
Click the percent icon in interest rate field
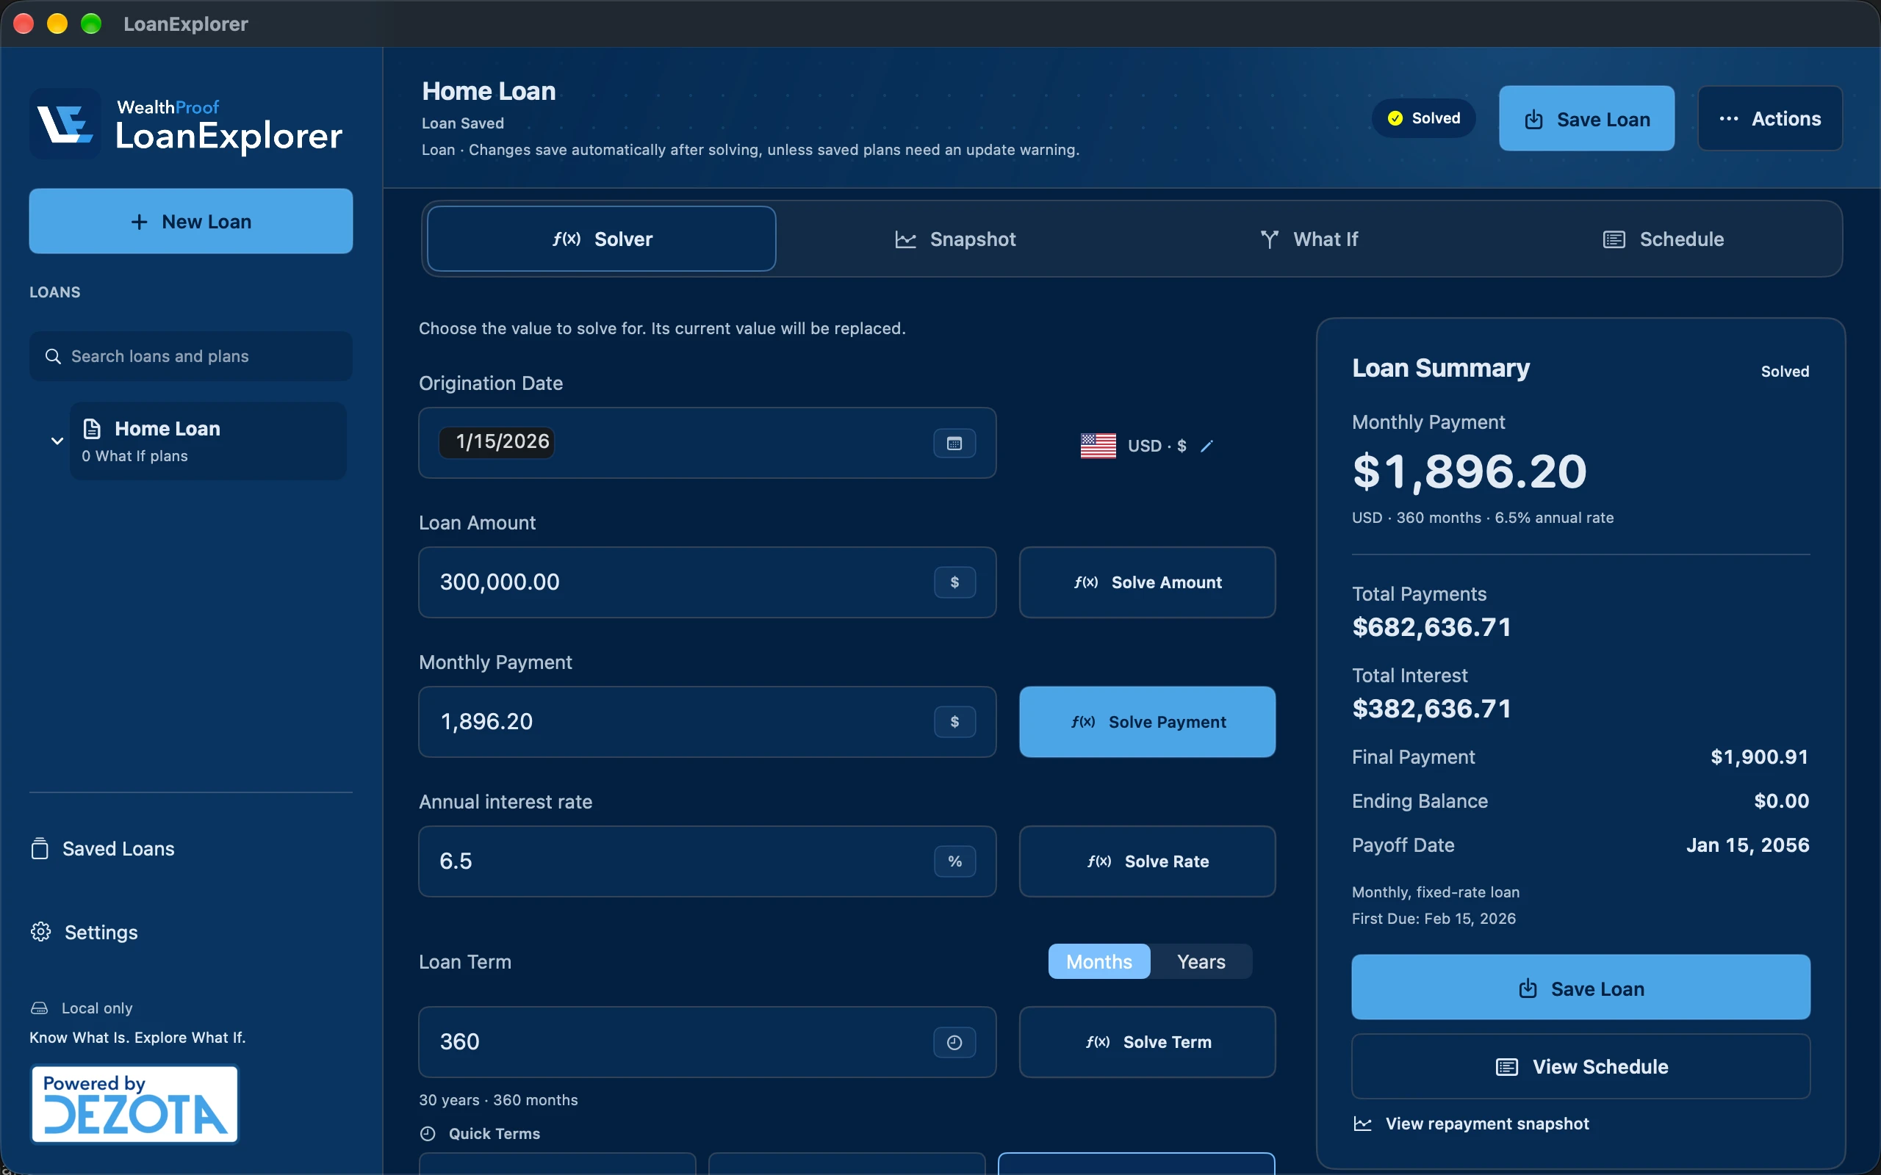(954, 861)
